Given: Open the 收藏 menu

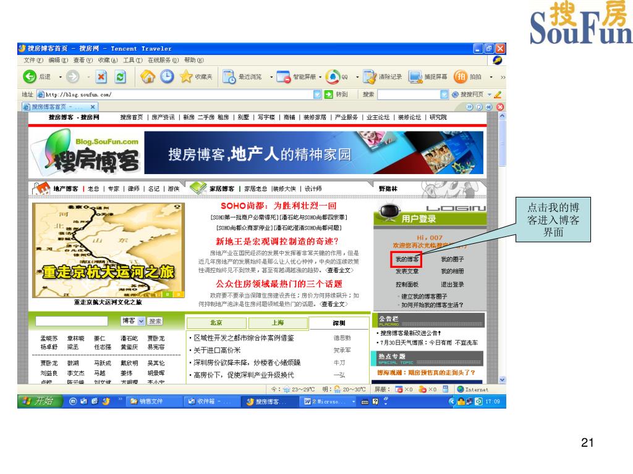Looking at the screenshot, I should coord(108,60).
